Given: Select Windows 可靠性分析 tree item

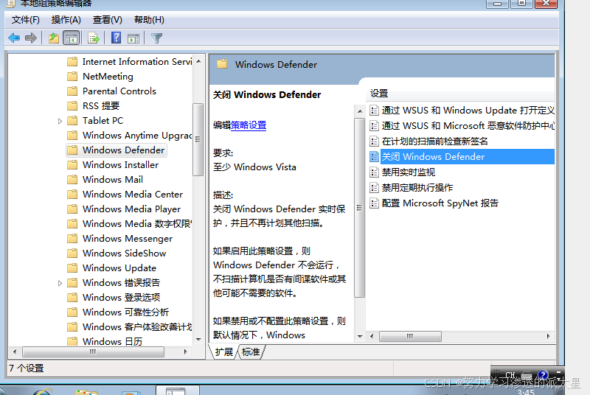Looking at the screenshot, I should point(125,312).
